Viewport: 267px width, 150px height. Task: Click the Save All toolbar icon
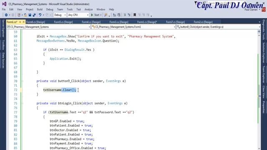coord(34,15)
